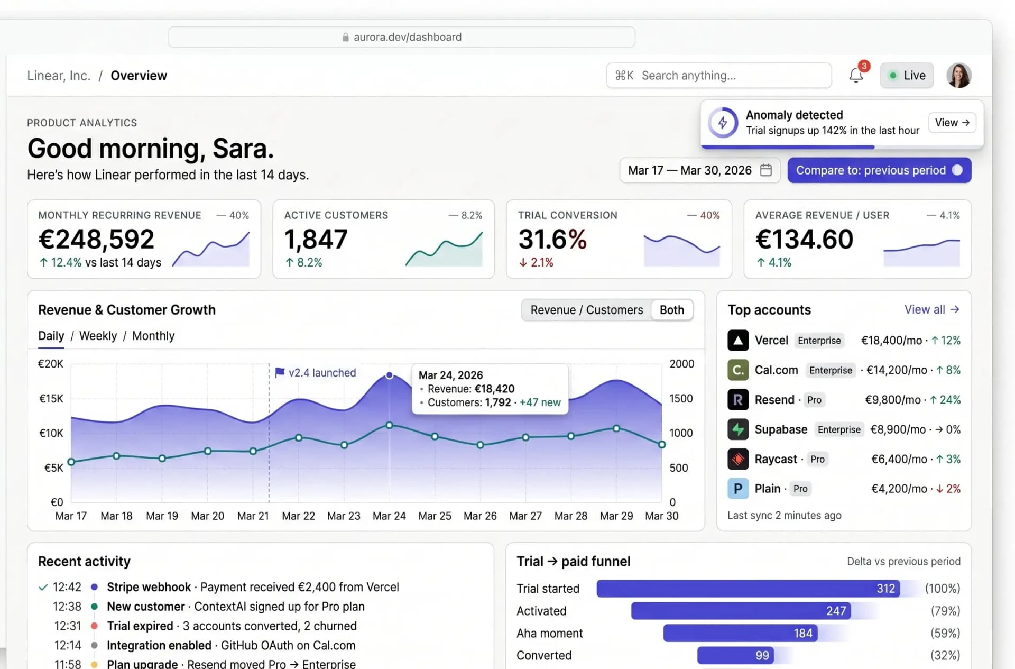Viewport: 1015px width, 669px height.
Task: Click the Monthly Recurring Revenue sparkline
Action: [211, 249]
